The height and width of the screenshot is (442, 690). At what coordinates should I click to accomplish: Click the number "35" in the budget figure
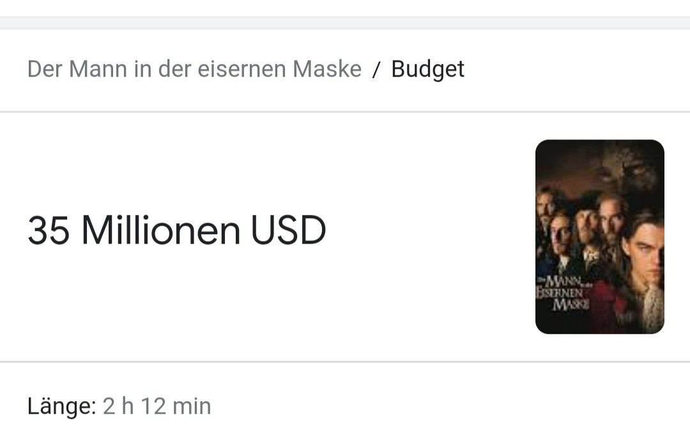(x=49, y=230)
